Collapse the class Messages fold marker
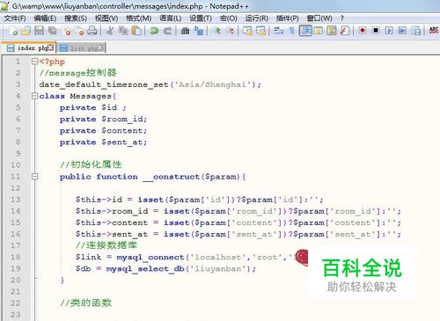Viewport: 440px width, 321px height. coord(35,96)
